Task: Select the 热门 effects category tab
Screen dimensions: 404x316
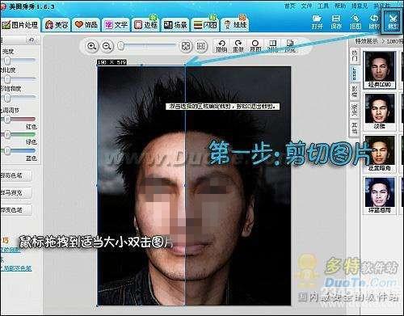Action: point(355,56)
